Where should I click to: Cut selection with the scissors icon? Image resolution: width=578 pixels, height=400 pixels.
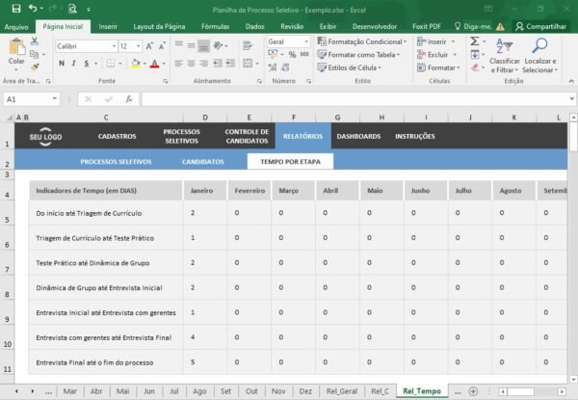tap(35, 41)
